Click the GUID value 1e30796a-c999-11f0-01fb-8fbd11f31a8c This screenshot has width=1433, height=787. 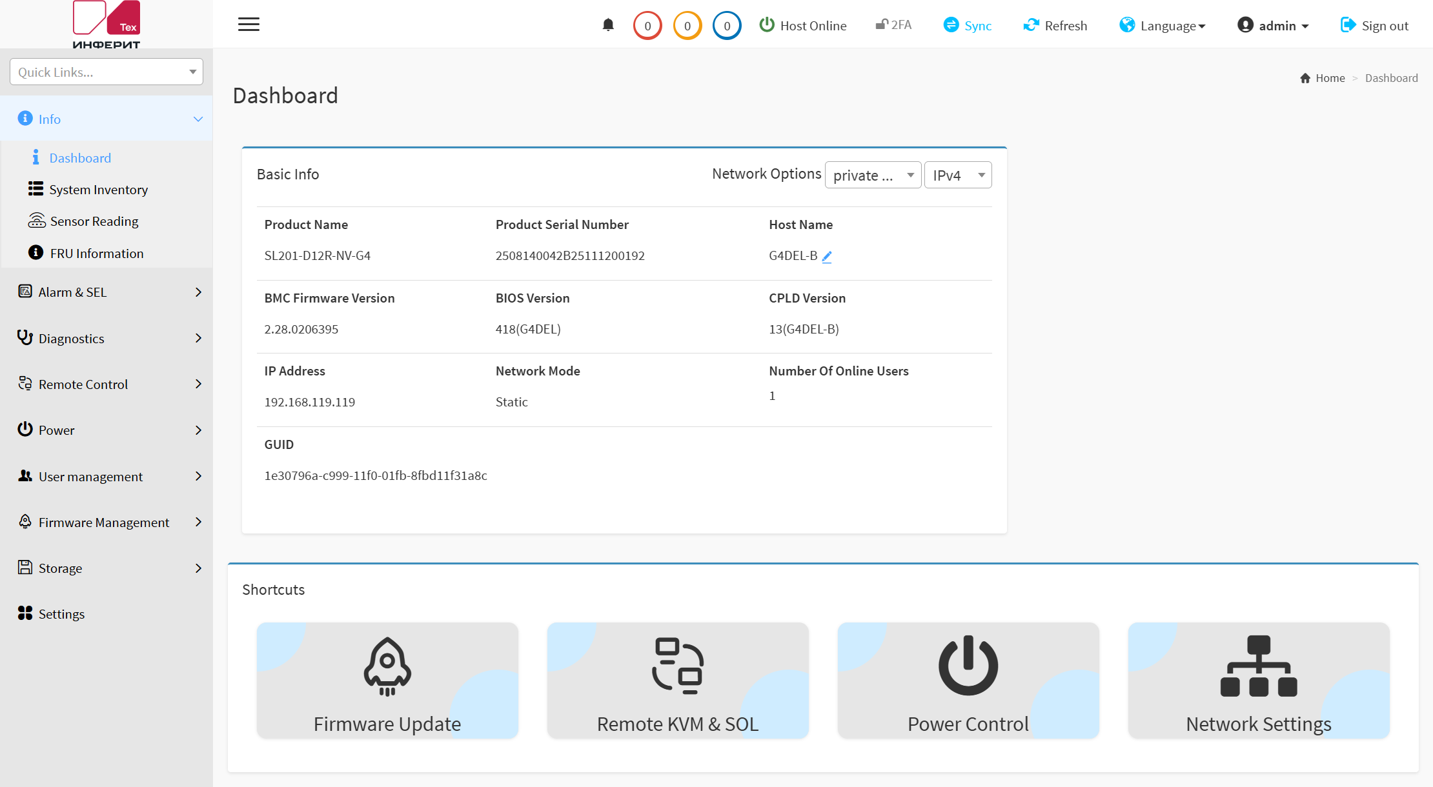tap(376, 475)
